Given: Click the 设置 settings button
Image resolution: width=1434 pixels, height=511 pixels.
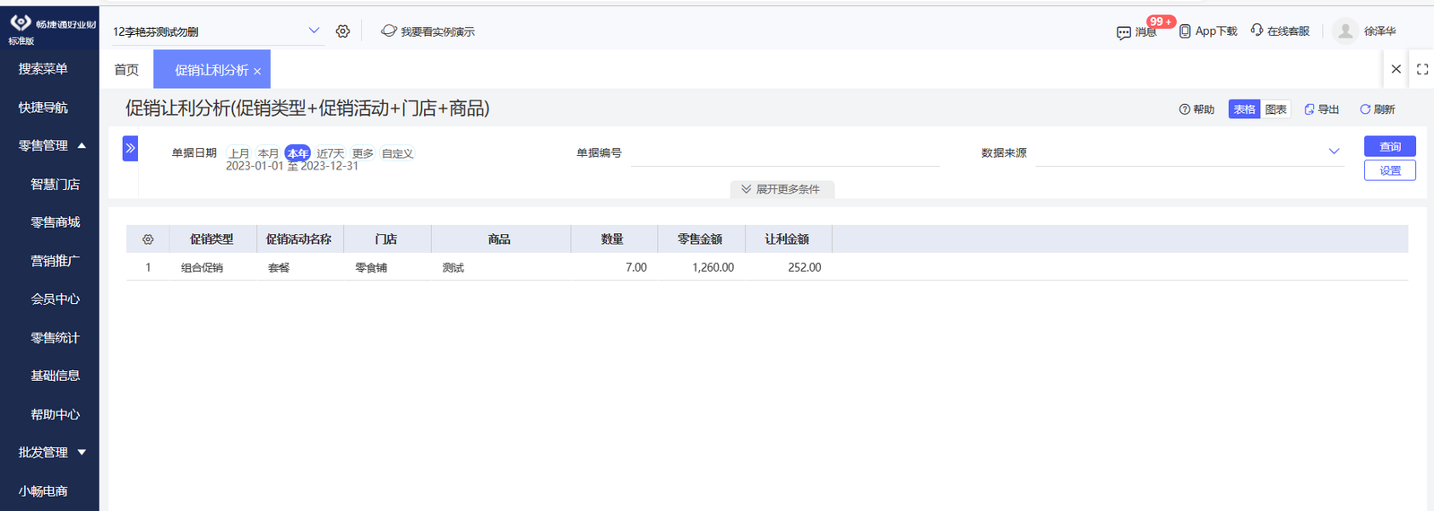Looking at the screenshot, I should (x=1390, y=170).
